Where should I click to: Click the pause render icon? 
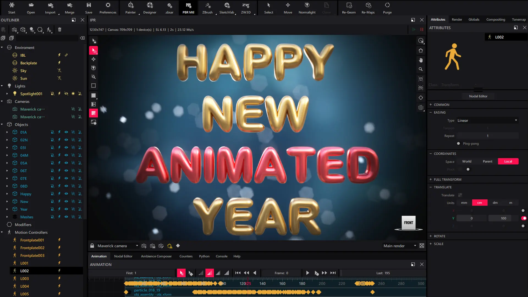[422, 29]
